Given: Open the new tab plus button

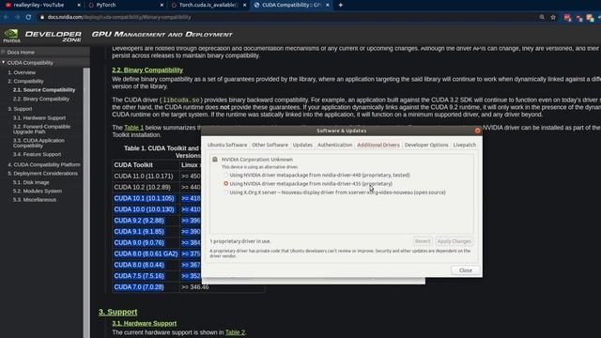Looking at the screenshot, I should point(340,5).
